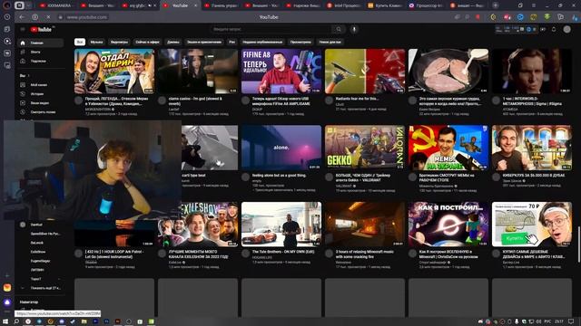
Task: Expand 'Показать ещё' subscriptions list
Action: (x=41, y=288)
